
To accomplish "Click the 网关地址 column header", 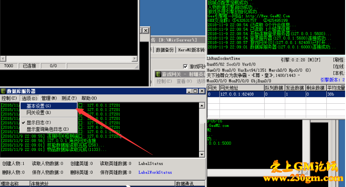I will pos(242,88).
